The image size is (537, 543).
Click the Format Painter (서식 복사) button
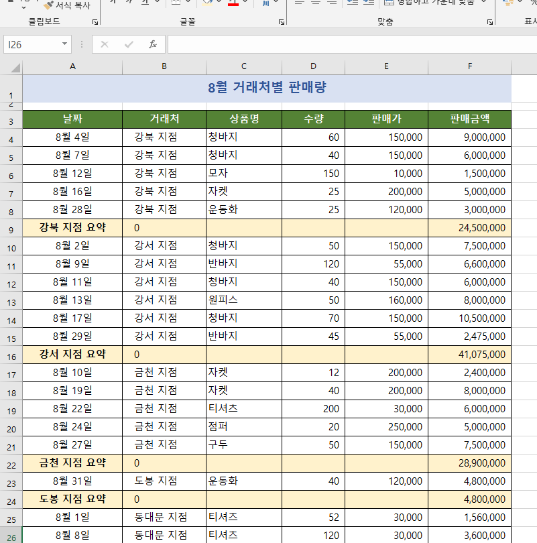click(x=67, y=5)
